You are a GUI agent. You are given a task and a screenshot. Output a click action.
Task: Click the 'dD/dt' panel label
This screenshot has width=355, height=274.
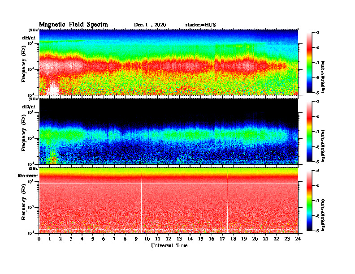pos(29,107)
